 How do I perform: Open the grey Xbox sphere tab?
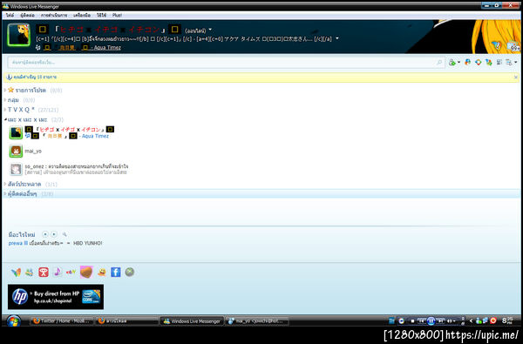point(129,272)
